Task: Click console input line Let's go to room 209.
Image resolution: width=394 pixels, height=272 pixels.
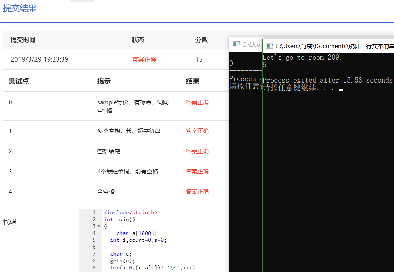Action: coord(302,57)
